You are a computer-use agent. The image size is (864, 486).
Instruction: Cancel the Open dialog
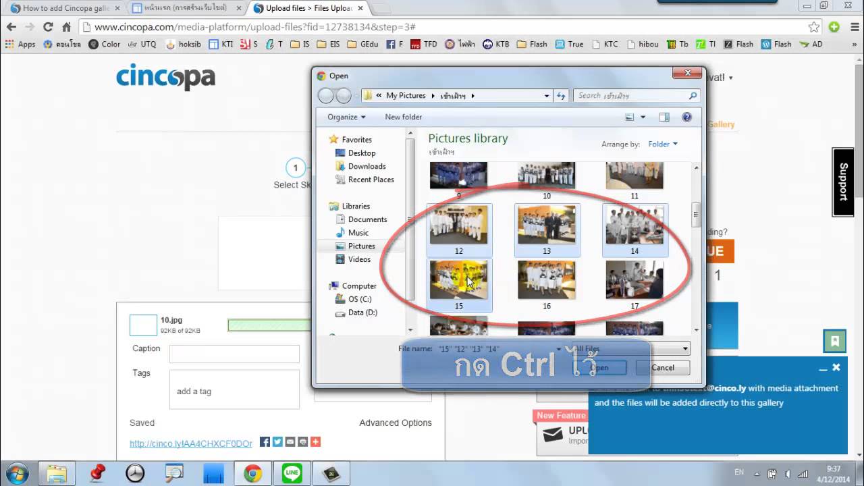(662, 368)
